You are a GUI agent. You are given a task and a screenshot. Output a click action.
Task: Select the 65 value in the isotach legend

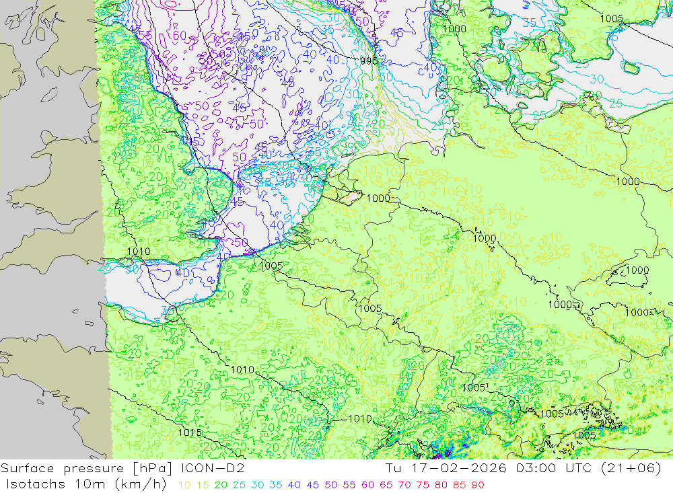[386, 486]
